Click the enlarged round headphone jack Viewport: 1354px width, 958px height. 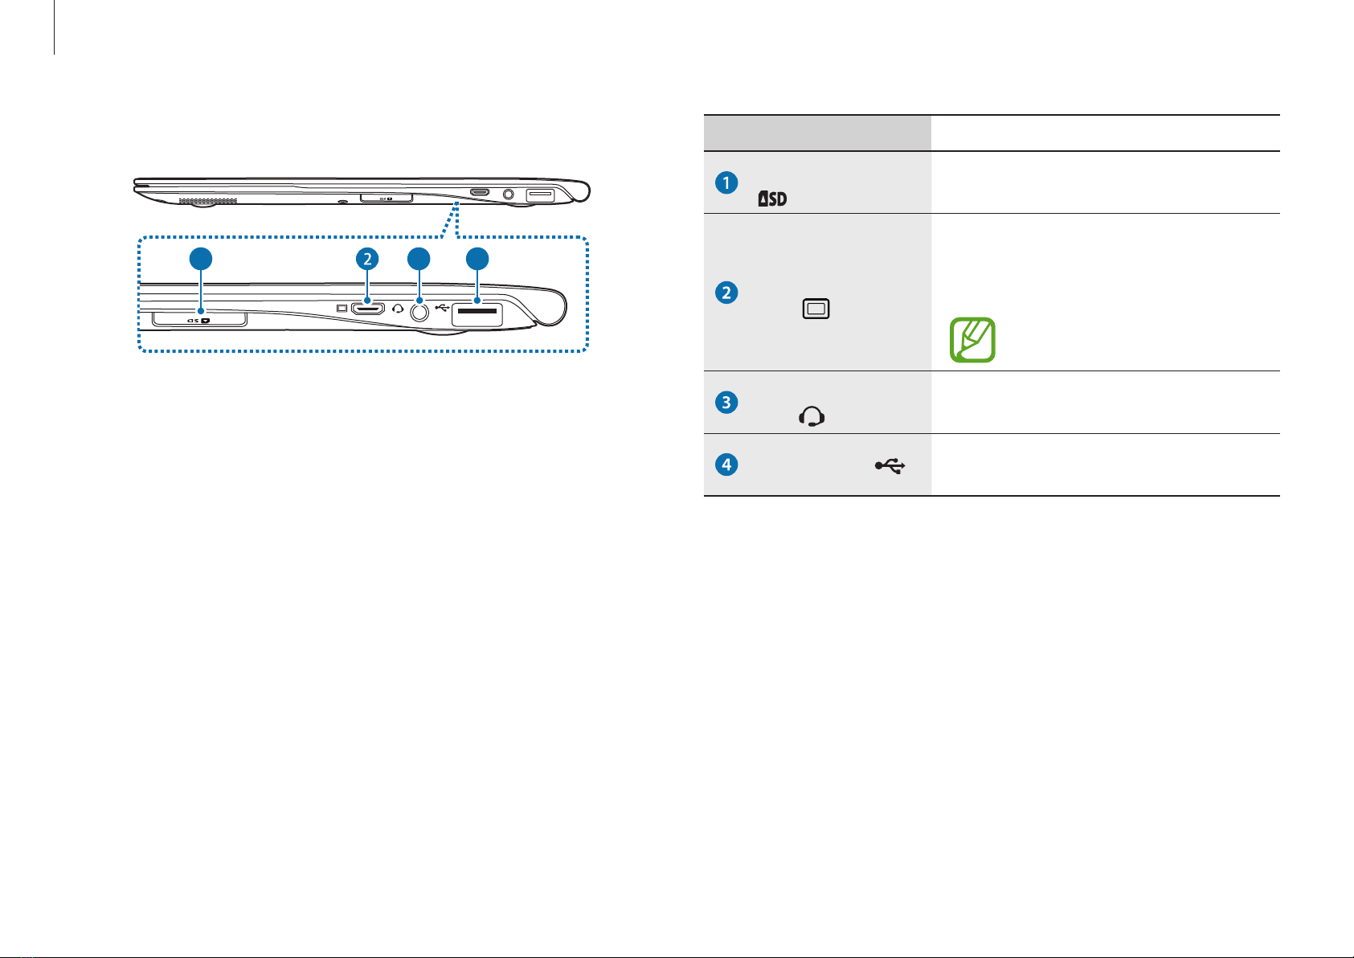click(419, 312)
